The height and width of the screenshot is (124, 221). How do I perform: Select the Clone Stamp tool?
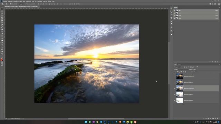click(x=2, y=29)
